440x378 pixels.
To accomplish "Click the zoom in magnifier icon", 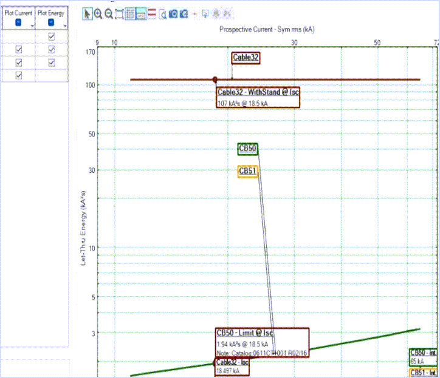I will [98, 13].
